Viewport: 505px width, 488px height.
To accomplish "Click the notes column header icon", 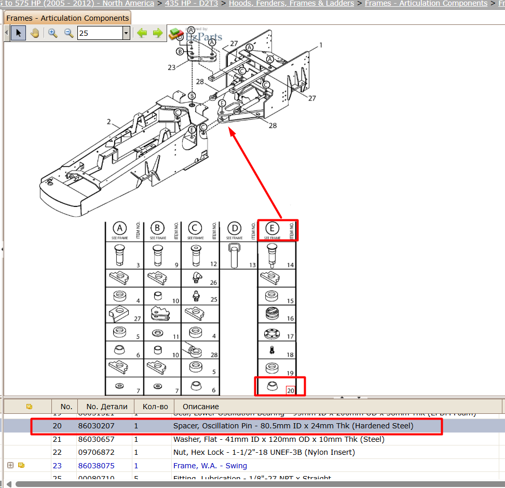I will click(x=29, y=407).
